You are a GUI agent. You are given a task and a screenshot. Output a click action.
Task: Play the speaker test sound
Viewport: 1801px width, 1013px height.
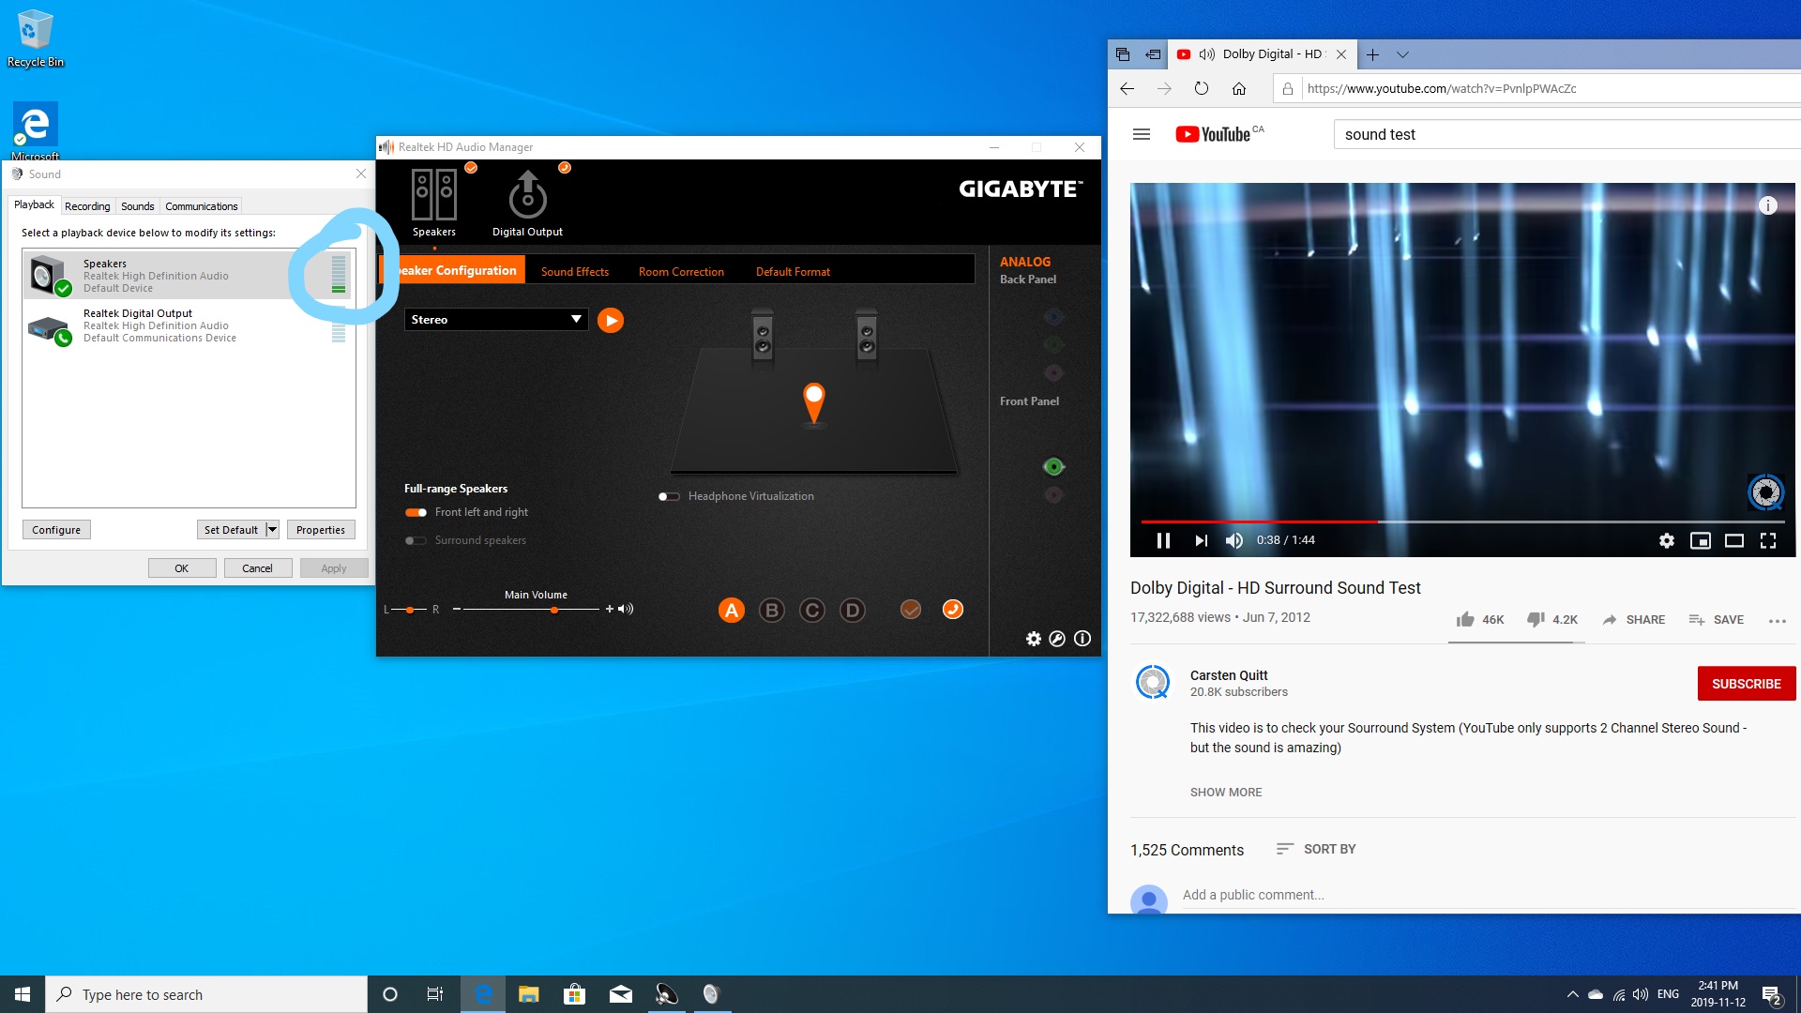click(611, 320)
